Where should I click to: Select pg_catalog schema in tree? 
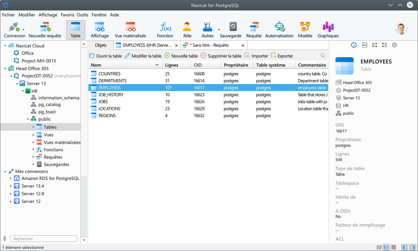49,105
